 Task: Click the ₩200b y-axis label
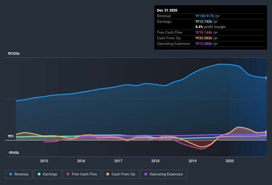(x=14, y=54)
